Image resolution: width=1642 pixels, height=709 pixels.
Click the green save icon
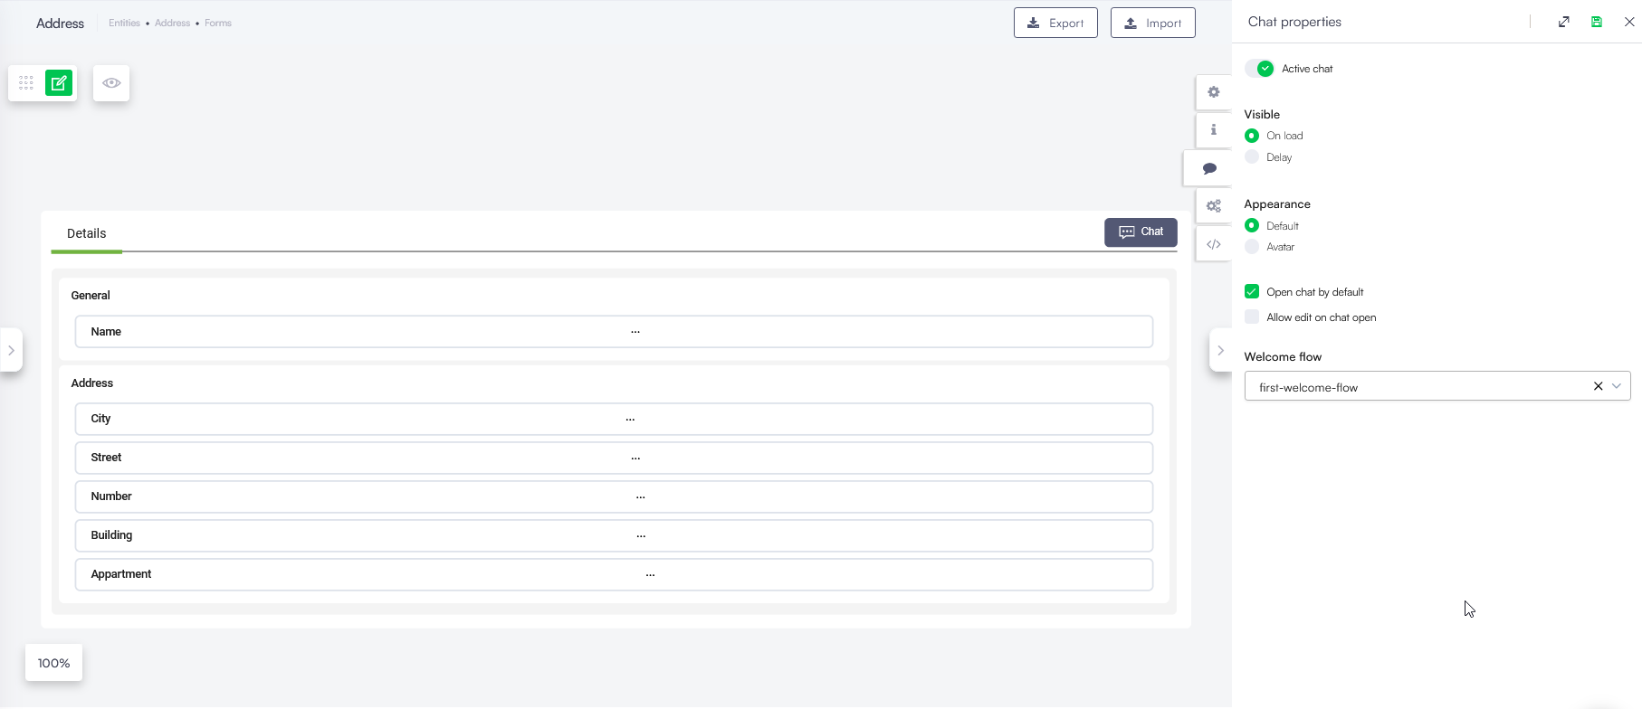(1597, 22)
